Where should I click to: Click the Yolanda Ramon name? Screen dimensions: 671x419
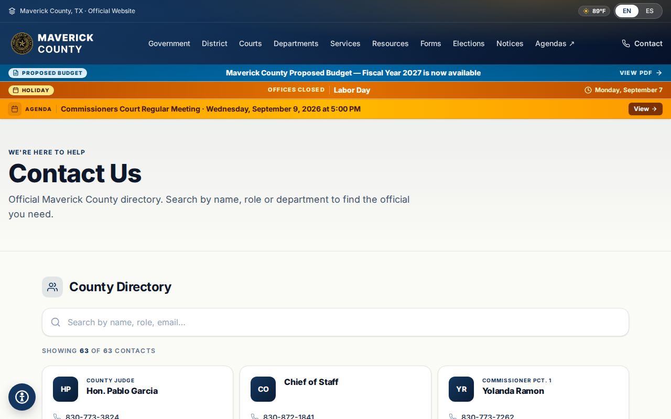tap(513, 391)
